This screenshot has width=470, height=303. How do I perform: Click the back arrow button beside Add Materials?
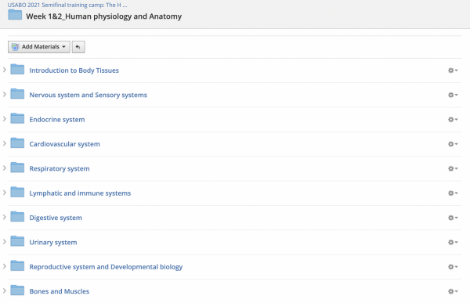pyautogui.click(x=78, y=47)
